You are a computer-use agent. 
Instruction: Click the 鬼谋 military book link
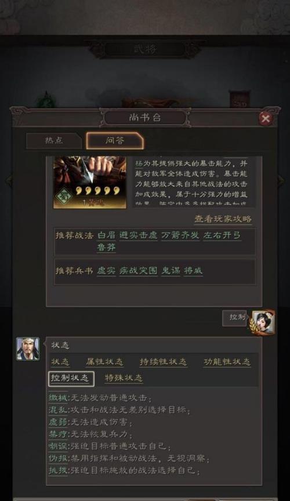[171, 271]
